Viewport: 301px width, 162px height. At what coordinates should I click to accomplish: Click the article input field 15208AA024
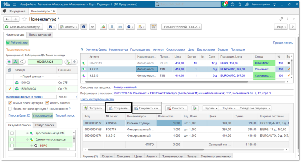45,62
